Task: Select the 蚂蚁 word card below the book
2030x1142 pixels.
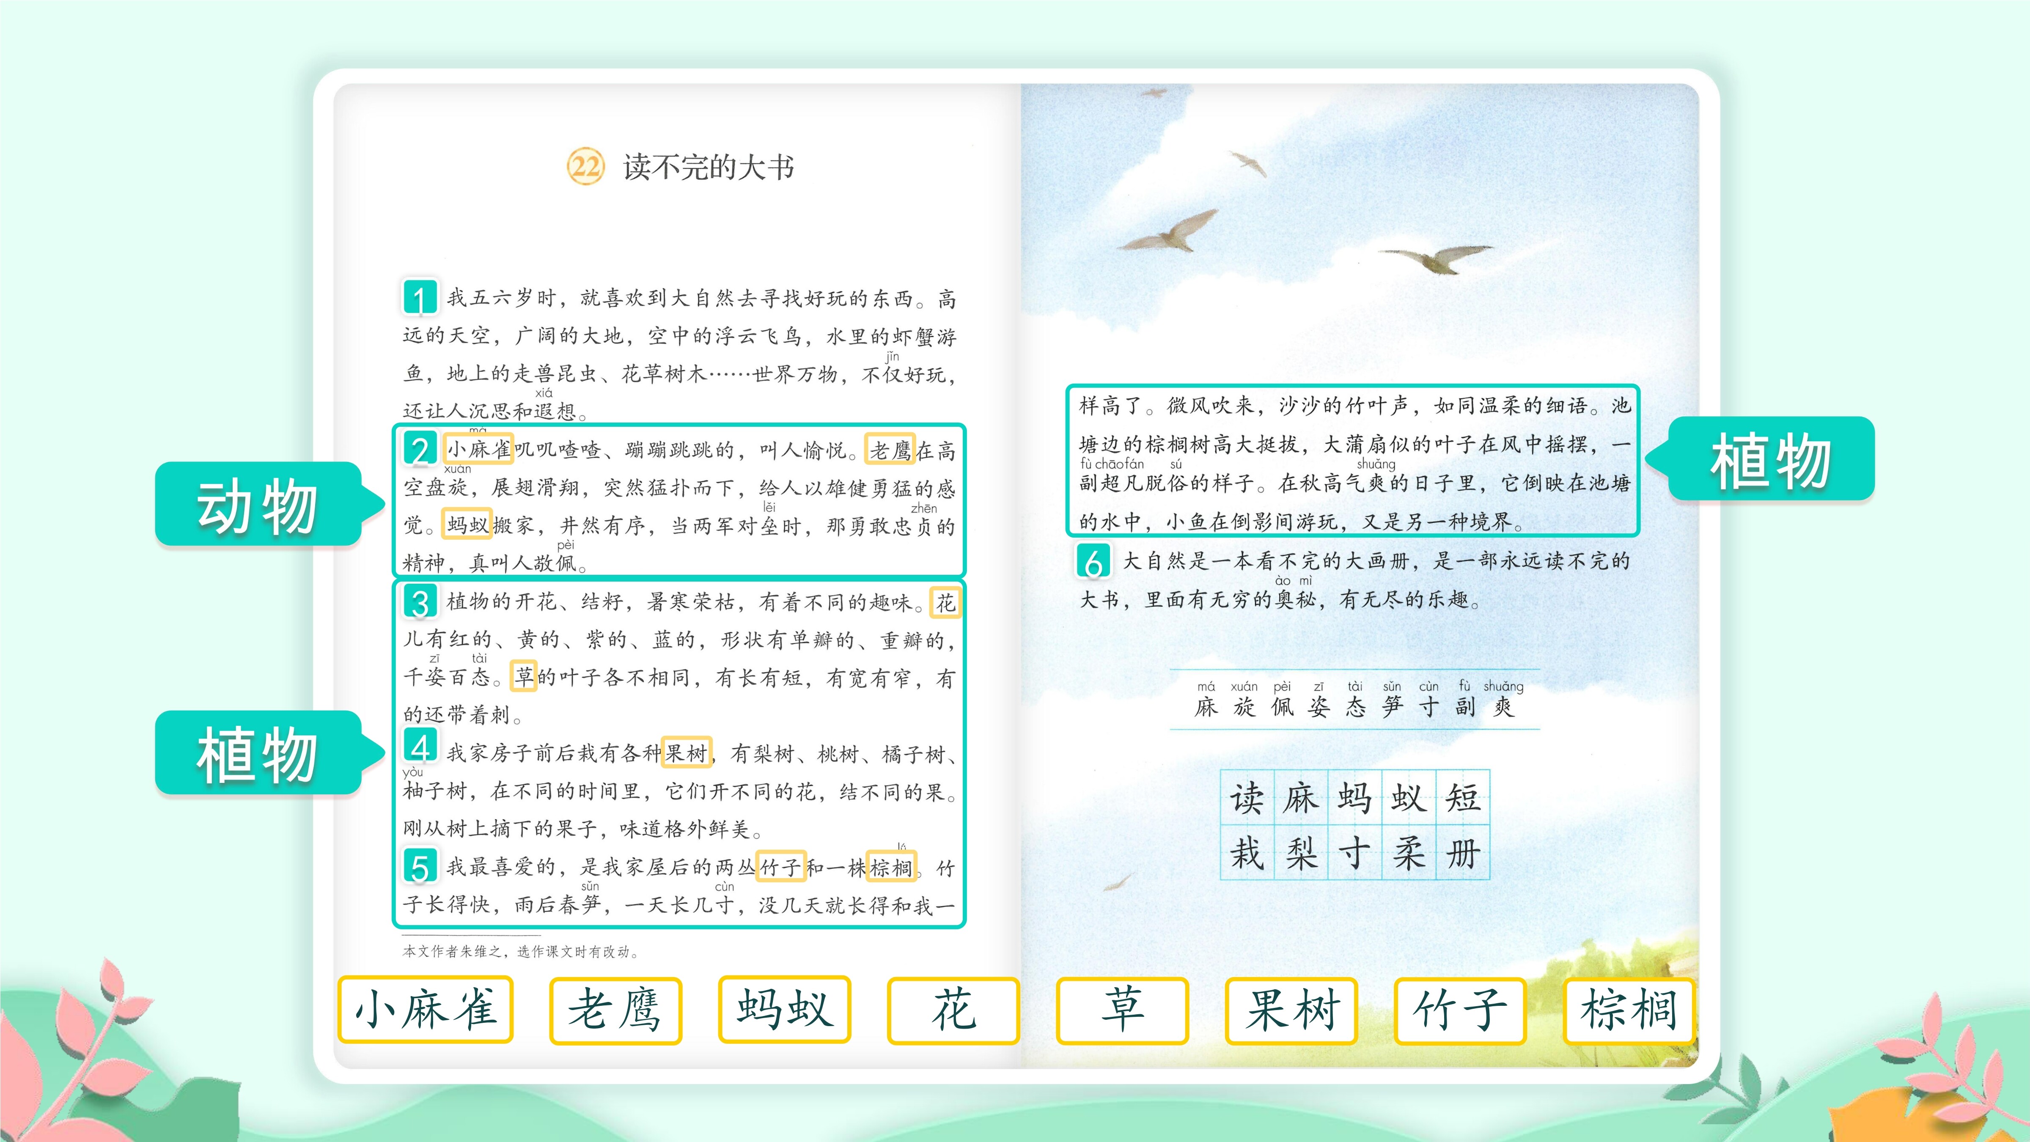Action: [785, 1010]
